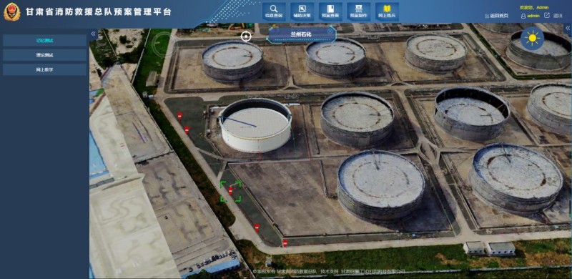The height and width of the screenshot is (279, 572).
Task: Click the 退出 logout icon
Action: tap(547, 15)
